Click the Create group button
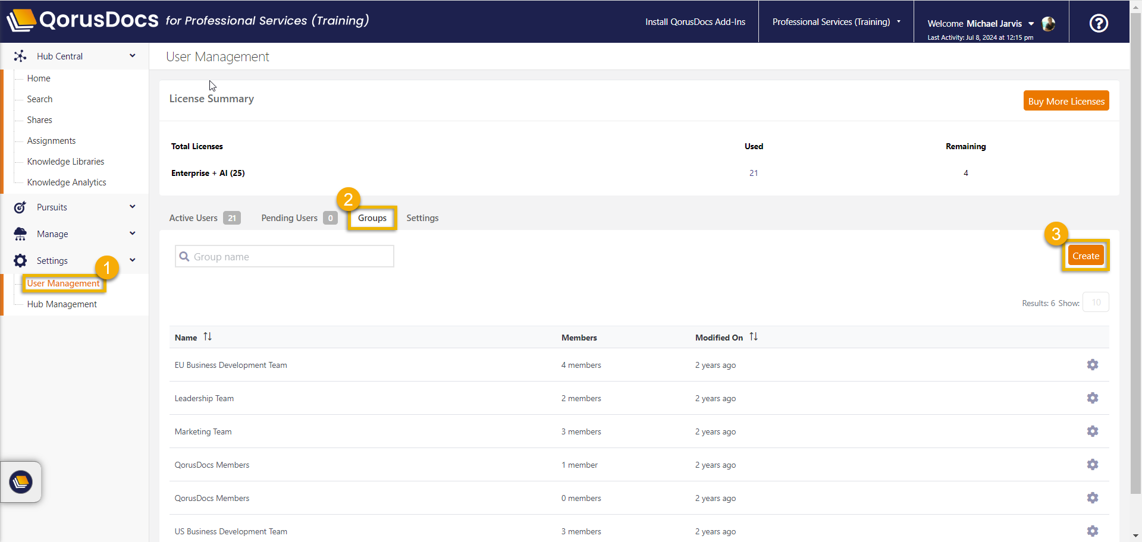The image size is (1142, 542). coord(1085,256)
